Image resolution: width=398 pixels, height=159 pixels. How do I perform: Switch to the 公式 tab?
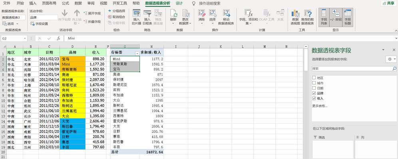coord(65,4)
